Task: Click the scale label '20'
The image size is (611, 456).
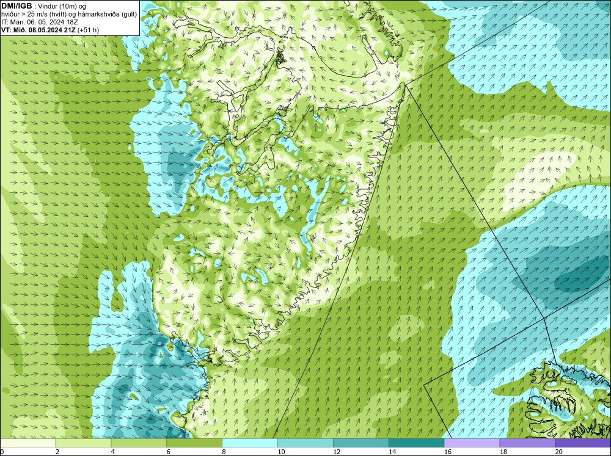Action: [558, 452]
